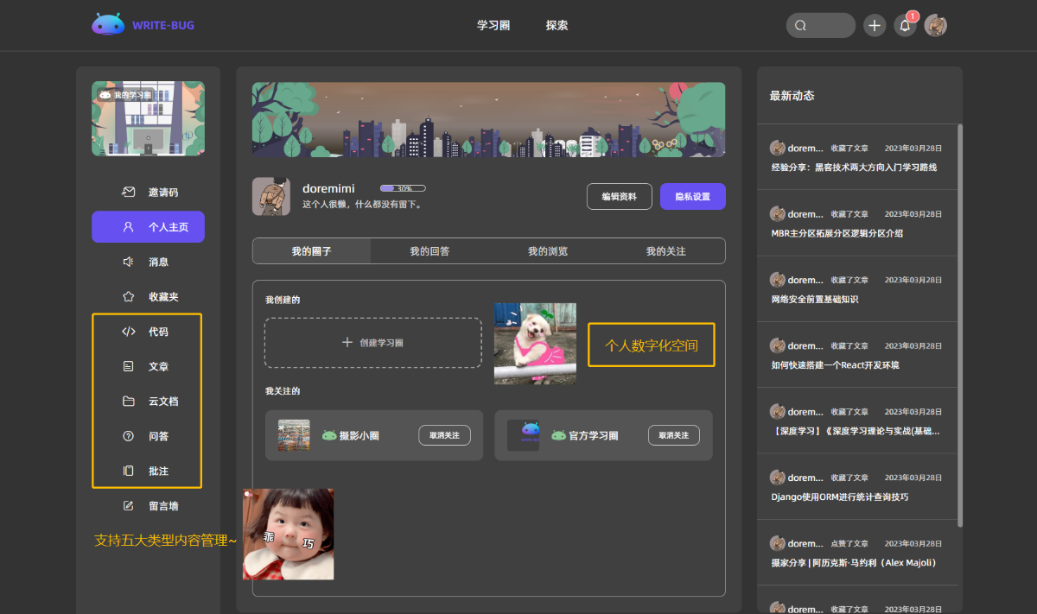Screen dimensions: 1037x614
Task: Click the 30% level progress bar
Action: pos(403,187)
